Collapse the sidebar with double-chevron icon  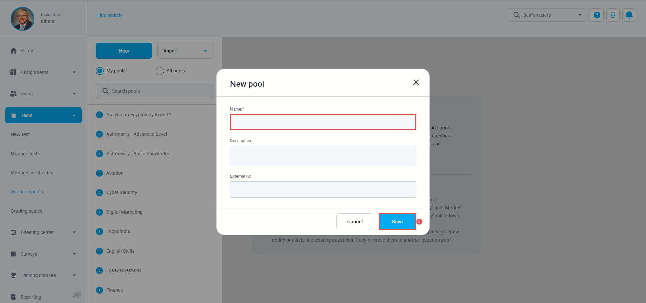[x=77, y=295]
